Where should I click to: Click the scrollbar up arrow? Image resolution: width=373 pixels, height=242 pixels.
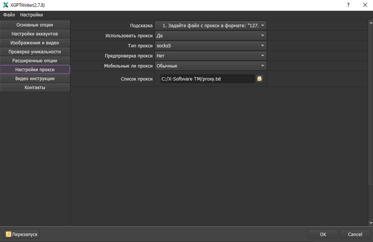371,23
